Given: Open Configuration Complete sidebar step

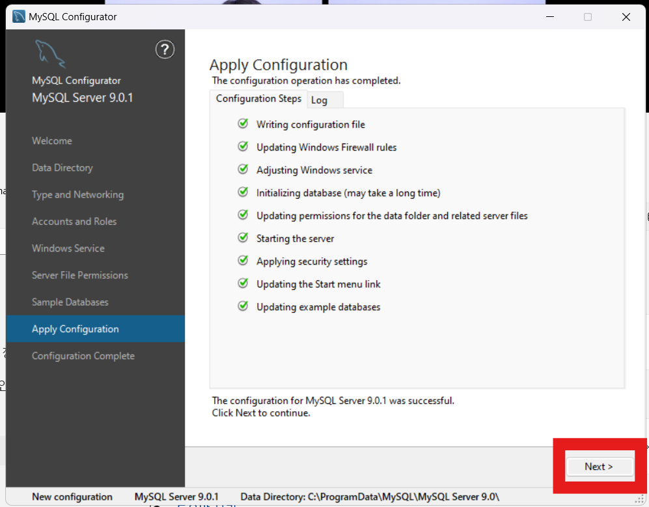Looking at the screenshot, I should coord(83,356).
